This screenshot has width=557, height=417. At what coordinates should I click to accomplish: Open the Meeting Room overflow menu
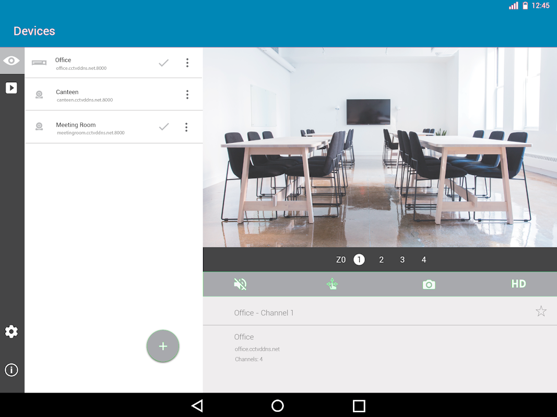tap(186, 127)
